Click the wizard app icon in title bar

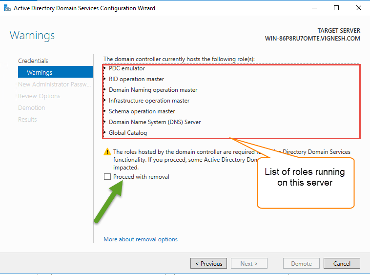pyautogui.click(x=7, y=8)
